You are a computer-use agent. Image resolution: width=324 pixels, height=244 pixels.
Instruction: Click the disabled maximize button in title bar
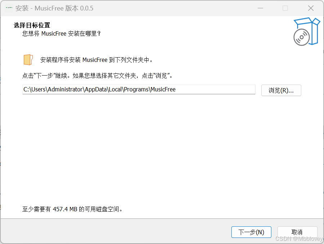pyautogui.click(x=285, y=8)
